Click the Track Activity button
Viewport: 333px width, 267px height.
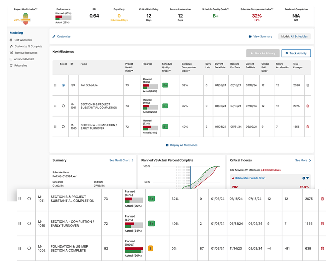(296, 53)
